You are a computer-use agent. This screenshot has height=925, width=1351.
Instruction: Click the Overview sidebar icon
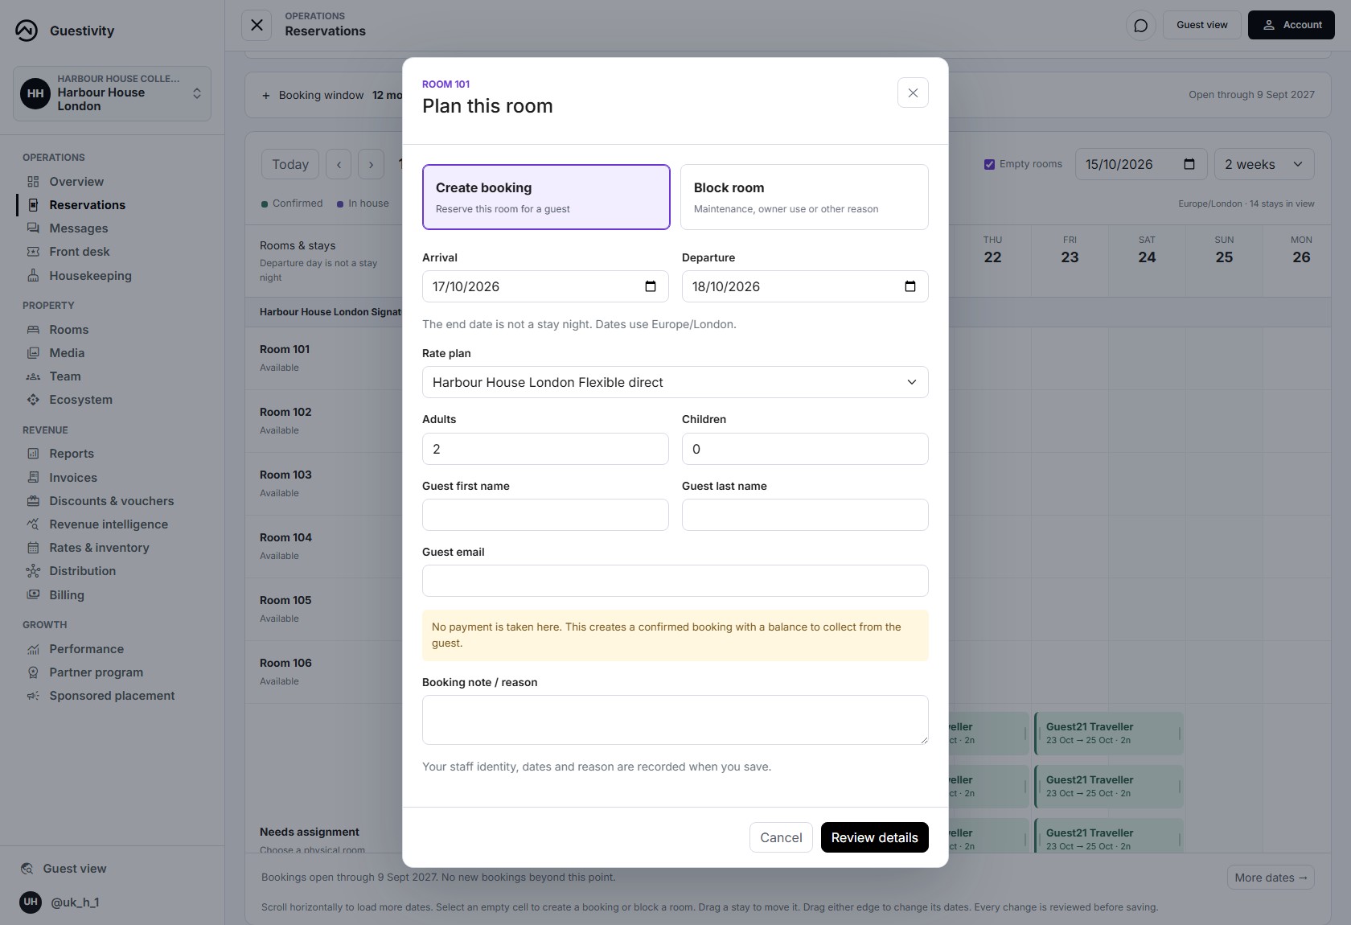coord(33,182)
